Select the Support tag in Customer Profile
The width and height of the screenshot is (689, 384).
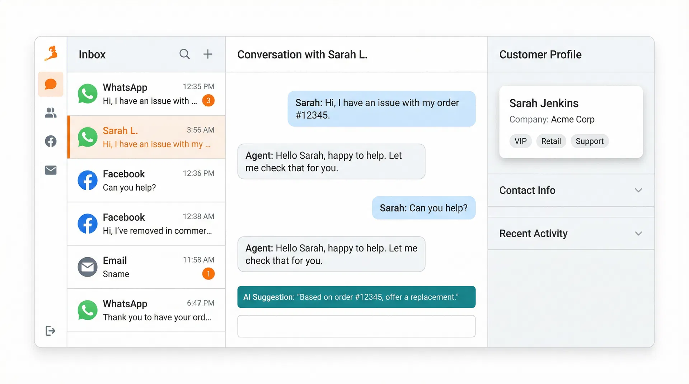590,141
